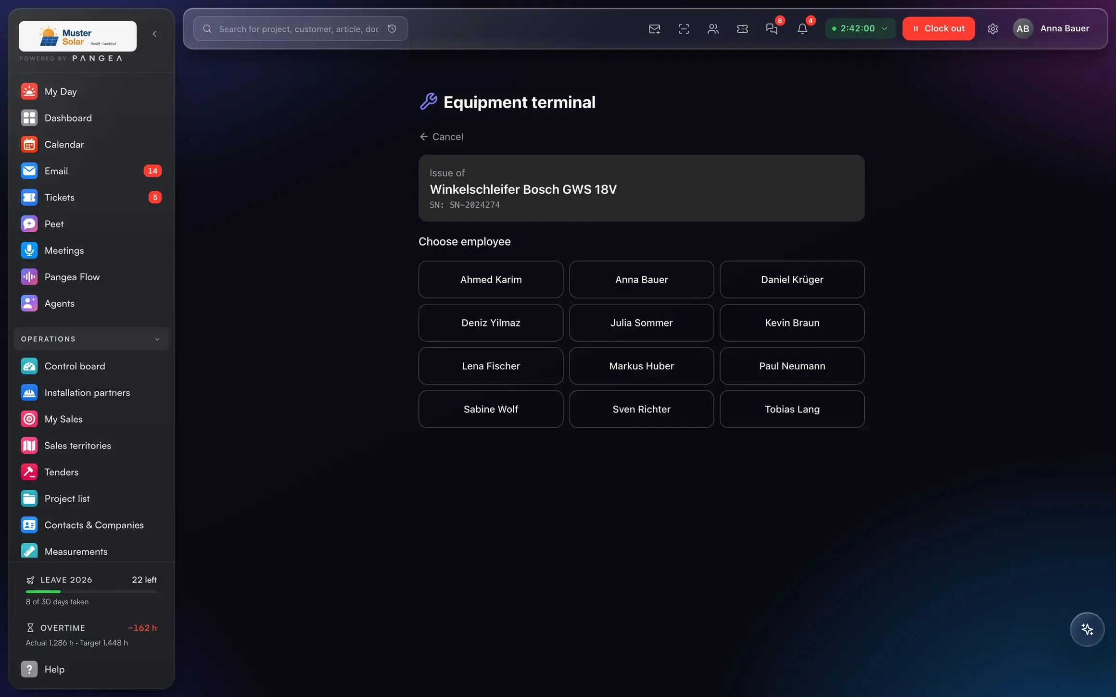This screenshot has height=697, width=1116.
Task: Choose Tobias Lang as employee
Action: [x=792, y=409]
